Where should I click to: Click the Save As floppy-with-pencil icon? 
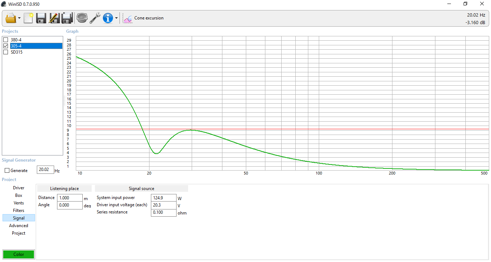pos(54,18)
